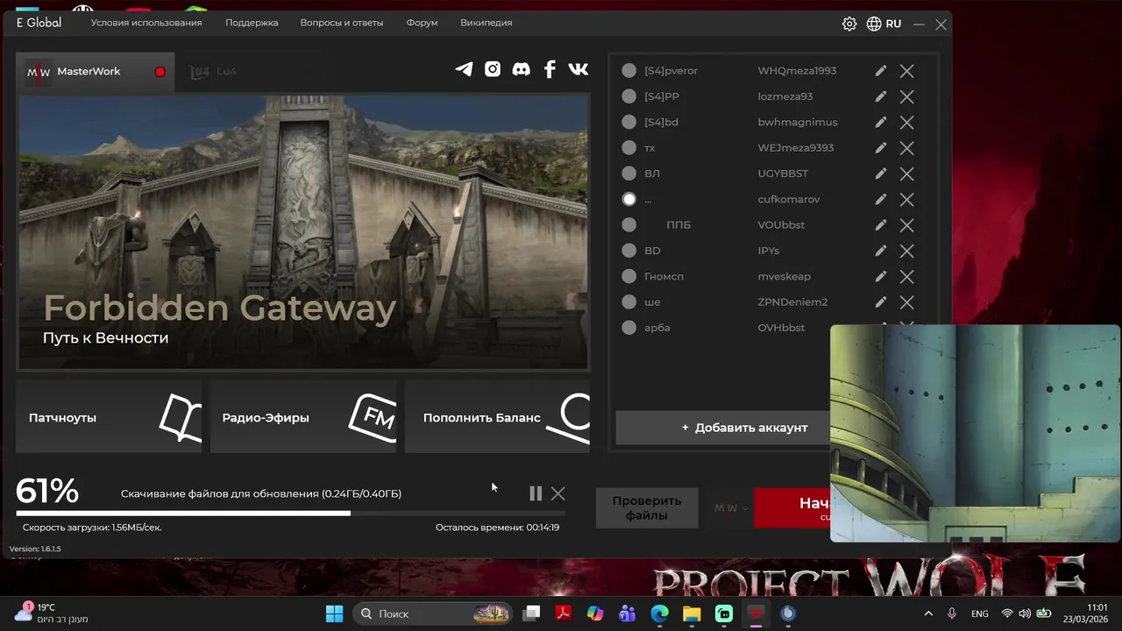The width and height of the screenshot is (1122, 631).
Task: Delete the IPYs account
Action: [907, 251]
